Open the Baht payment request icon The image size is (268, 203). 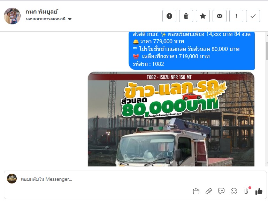pyautogui.click(x=246, y=191)
